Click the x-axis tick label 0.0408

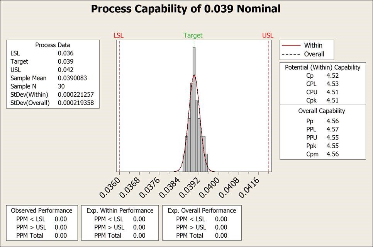coord(229,188)
